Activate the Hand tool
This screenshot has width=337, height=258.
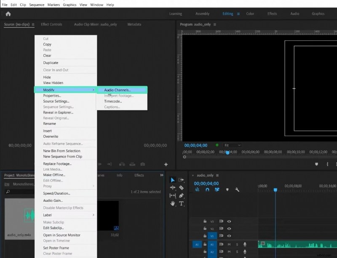[x=173, y=203]
